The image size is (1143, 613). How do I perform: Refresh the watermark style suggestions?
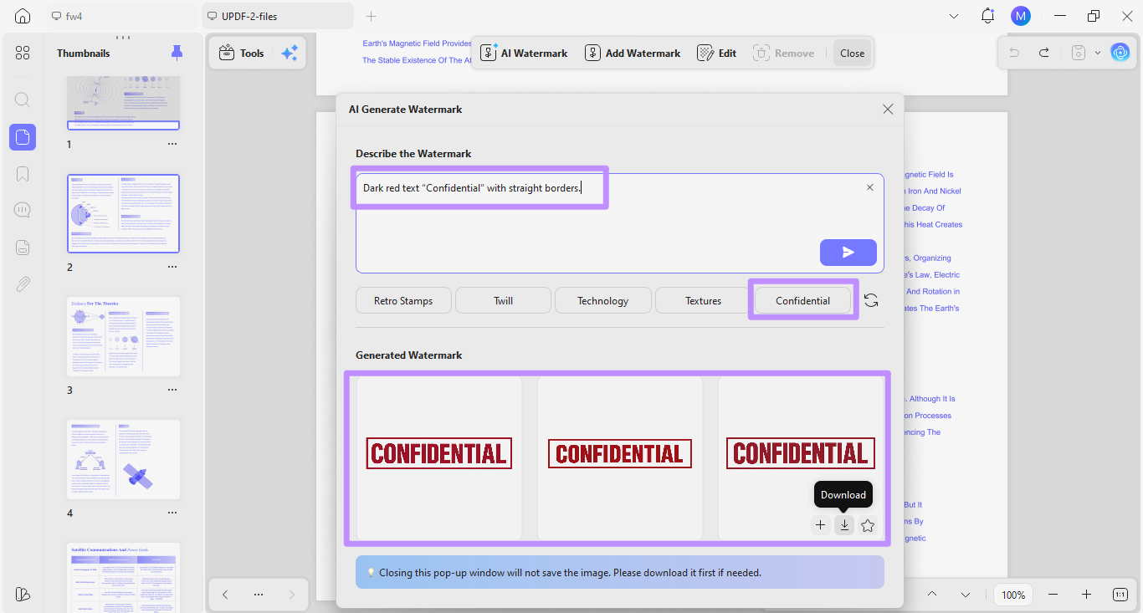(871, 301)
